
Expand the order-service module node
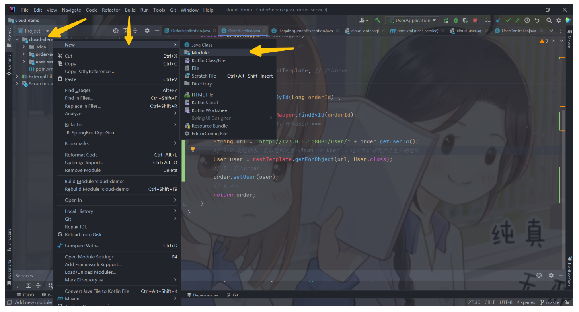[x=24, y=54]
